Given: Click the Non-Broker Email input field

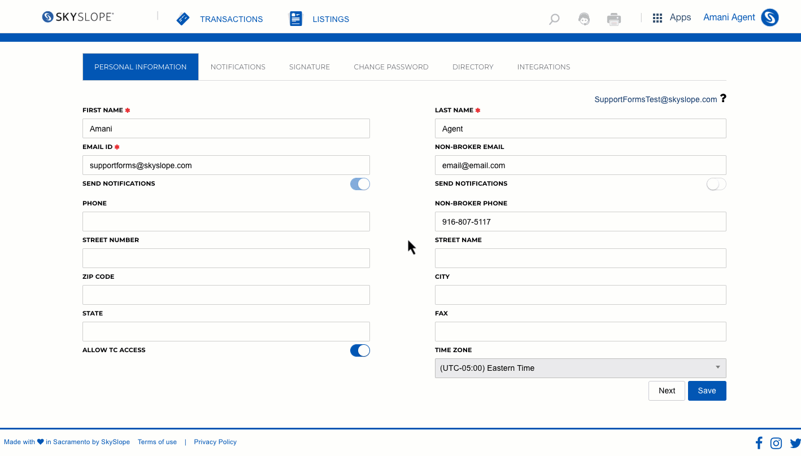Looking at the screenshot, I should (x=580, y=165).
